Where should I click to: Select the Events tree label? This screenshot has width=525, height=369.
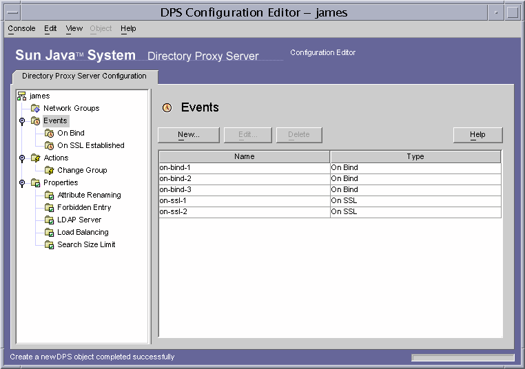pyautogui.click(x=56, y=120)
